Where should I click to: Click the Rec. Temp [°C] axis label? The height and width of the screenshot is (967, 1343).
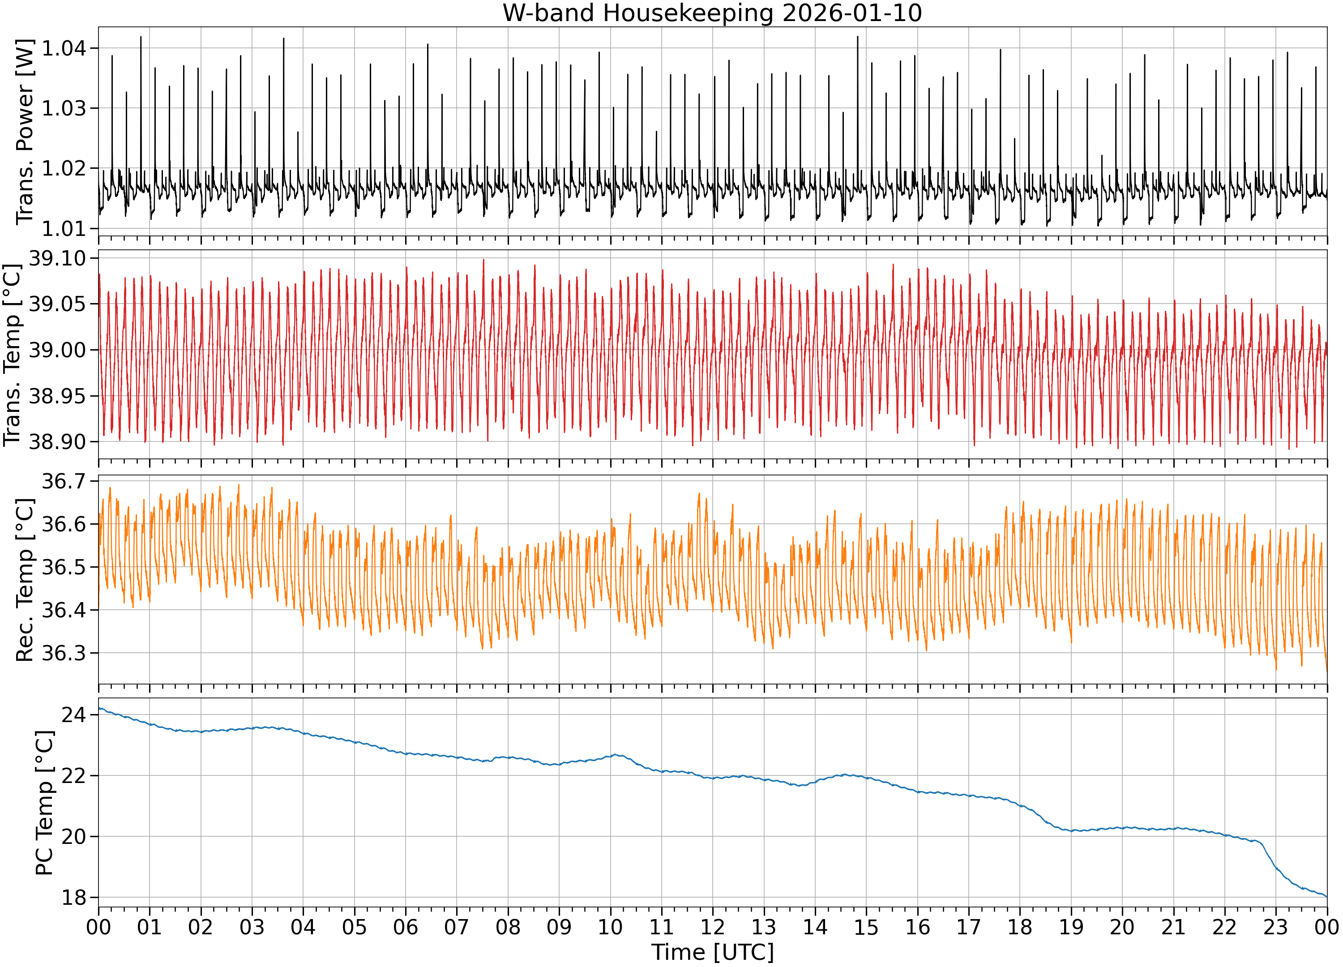pos(25,580)
